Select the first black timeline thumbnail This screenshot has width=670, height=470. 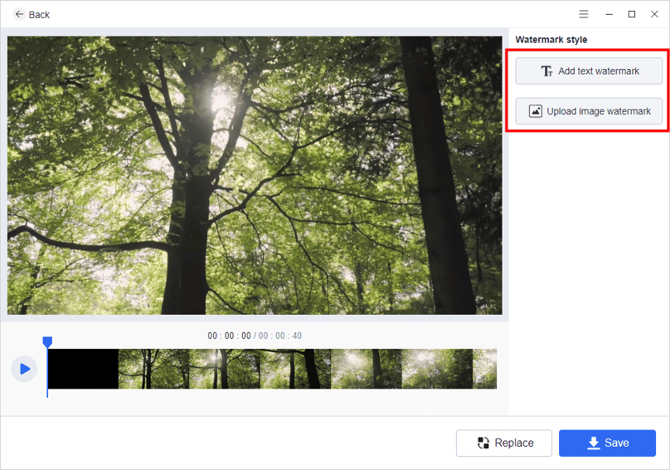click(x=81, y=368)
